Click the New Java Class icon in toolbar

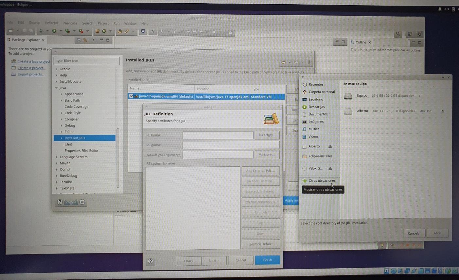pos(104,31)
